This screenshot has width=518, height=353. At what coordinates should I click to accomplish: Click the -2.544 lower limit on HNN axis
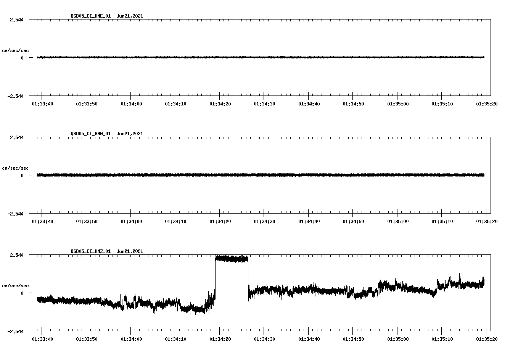[x=15, y=214]
